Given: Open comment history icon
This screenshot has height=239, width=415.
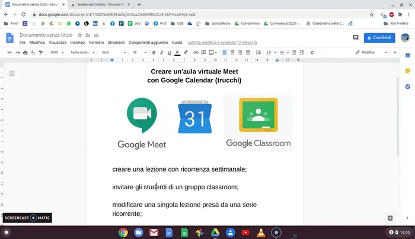Looking at the screenshot, I should click(x=356, y=38).
